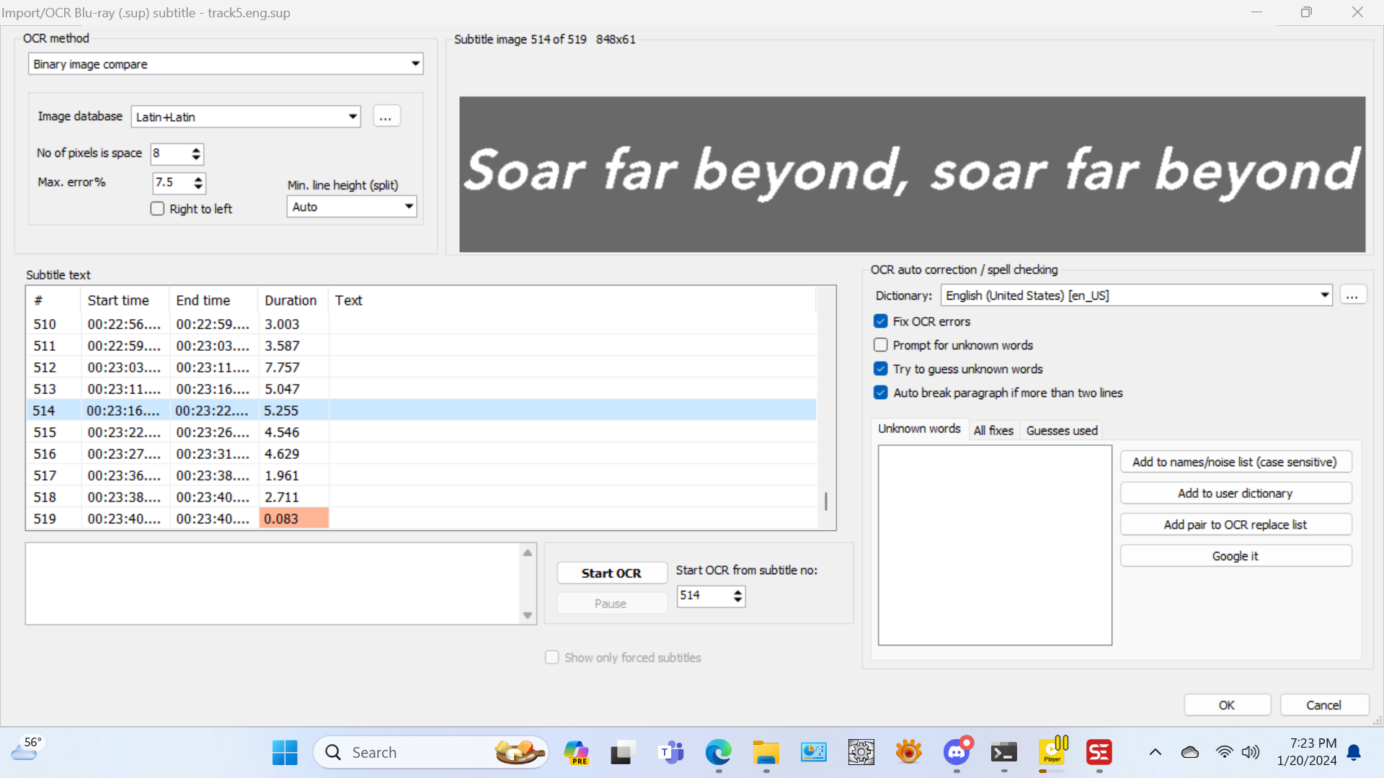Switch to the All fixes tab
1384x778 pixels.
tap(993, 431)
